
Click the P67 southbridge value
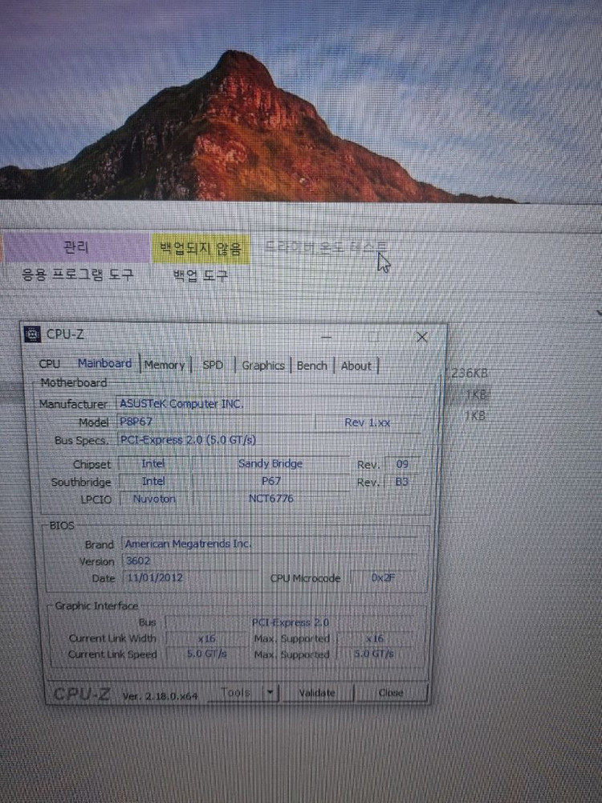[x=270, y=481]
